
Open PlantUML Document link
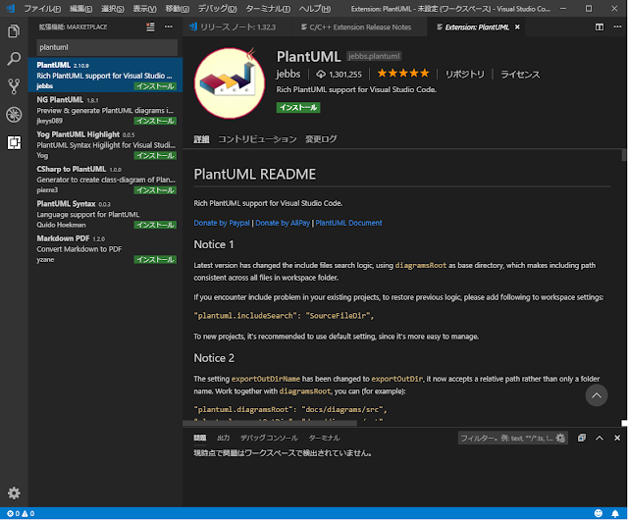[x=348, y=223]
